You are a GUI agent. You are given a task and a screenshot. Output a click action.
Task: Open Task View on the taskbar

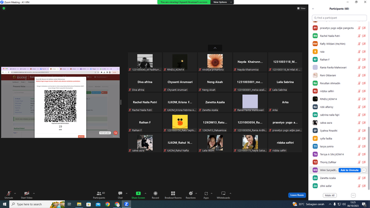coord(69,204)
